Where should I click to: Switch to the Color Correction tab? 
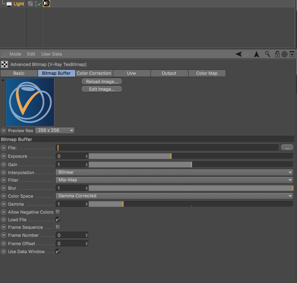(94, 73)
